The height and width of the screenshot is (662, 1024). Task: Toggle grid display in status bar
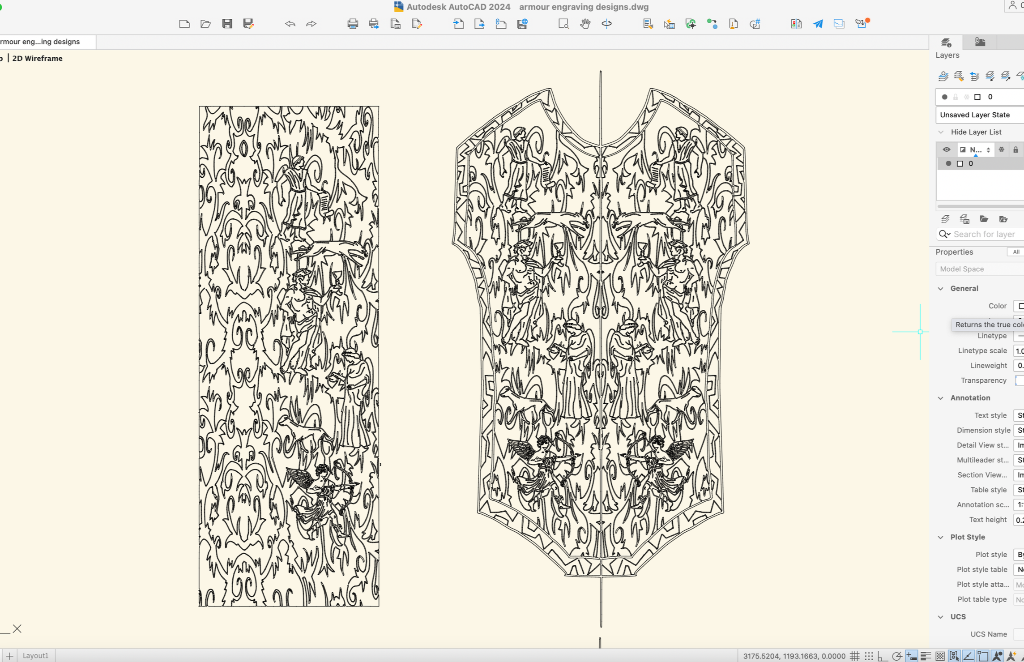click(855, 656)
